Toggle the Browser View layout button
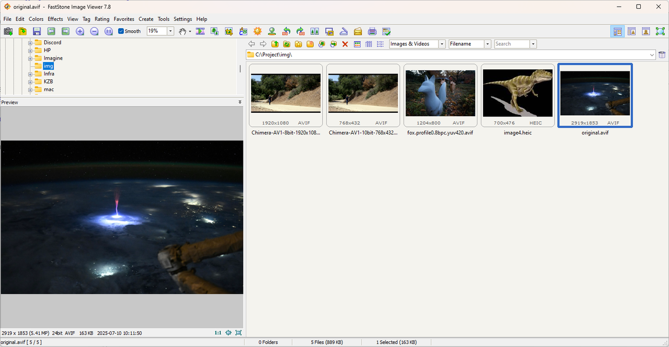Viewport: 669px width, 347px height. tap(618, 31)
